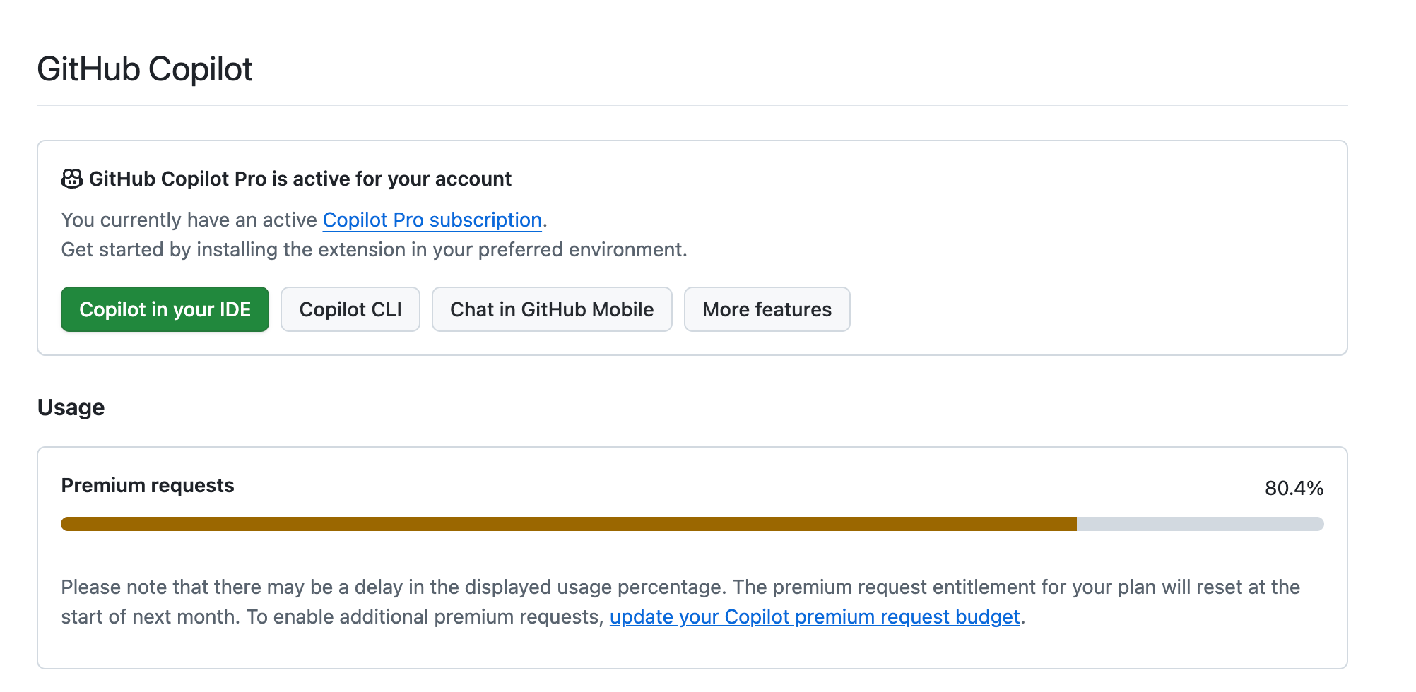The image size is (1416, 692).
Task: Click the Copilot logo icon beside the heading
Action: pos(71,179)
